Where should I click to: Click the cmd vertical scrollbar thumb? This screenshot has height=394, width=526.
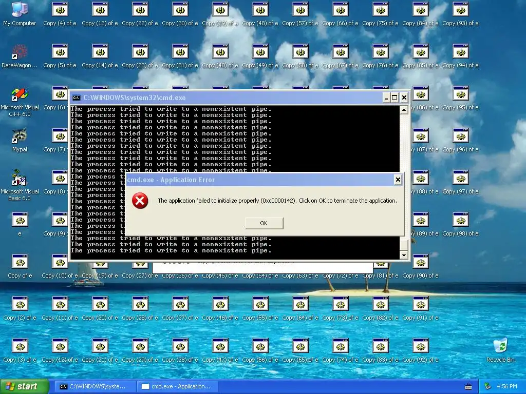pos(404,244)
